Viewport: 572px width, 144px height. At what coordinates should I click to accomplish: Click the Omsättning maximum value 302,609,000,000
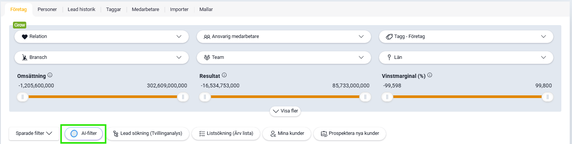pyautogui.click(x=167, y=85)
